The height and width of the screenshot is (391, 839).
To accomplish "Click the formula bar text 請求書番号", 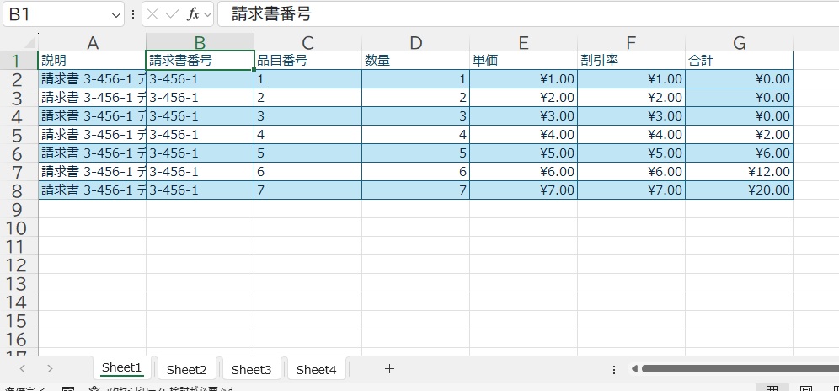I will (271, 15).
